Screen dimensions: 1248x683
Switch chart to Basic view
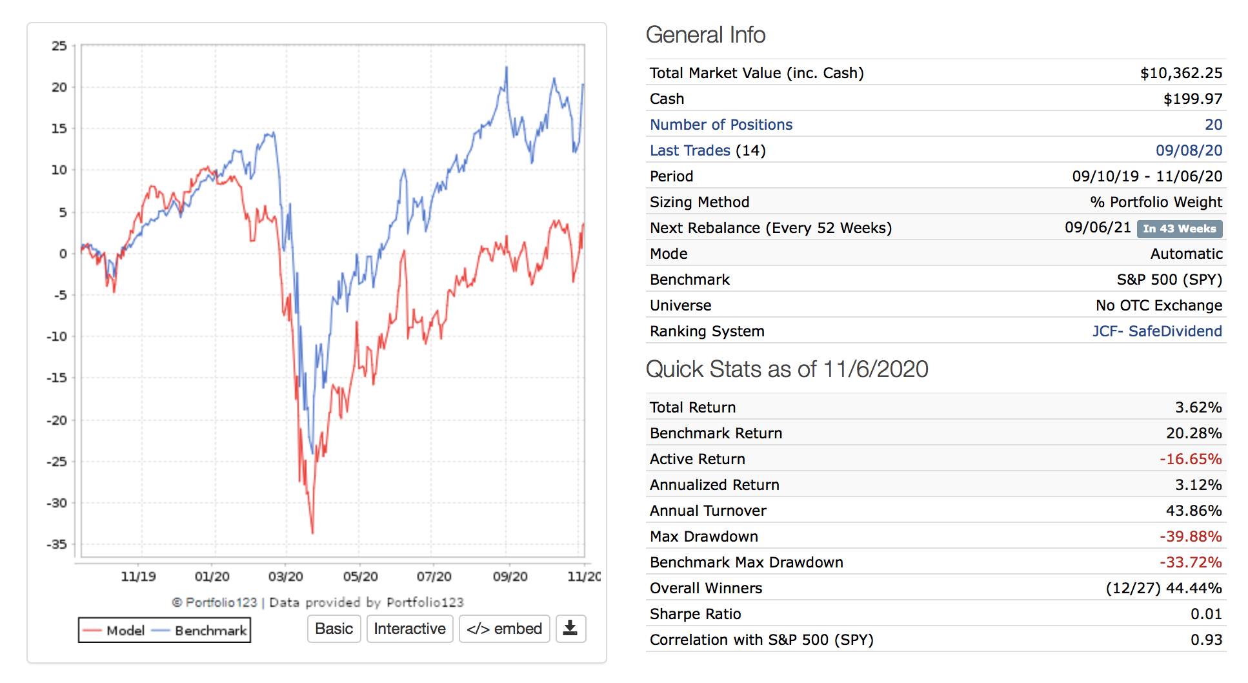pyautogui.click(x=334, y=628)
